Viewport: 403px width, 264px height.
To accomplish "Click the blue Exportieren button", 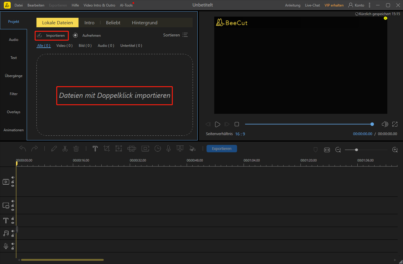I will tap(222, 148).
